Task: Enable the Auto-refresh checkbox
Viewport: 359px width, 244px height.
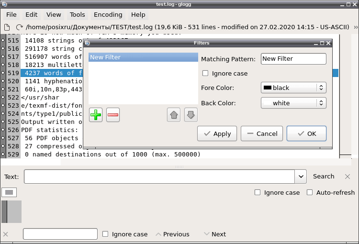Action: tap(310, 192)
